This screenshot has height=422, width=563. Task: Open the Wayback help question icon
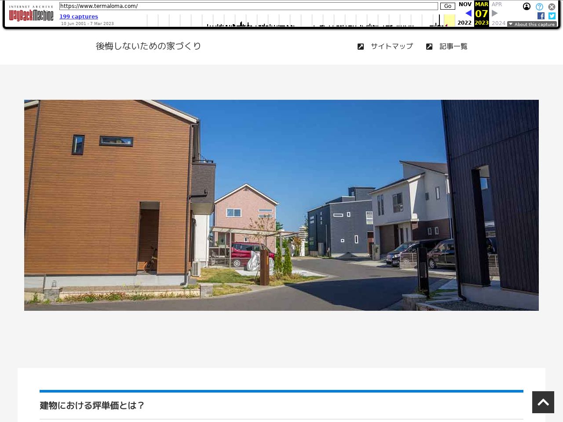pyautogui.click(x=539, y=7)
